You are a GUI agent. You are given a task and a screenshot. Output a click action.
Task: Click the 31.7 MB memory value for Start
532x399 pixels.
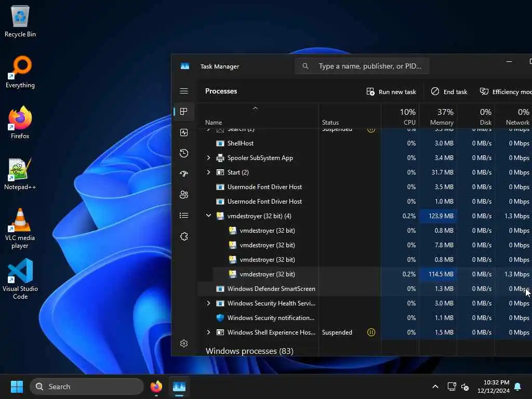(x=443, y=172)
